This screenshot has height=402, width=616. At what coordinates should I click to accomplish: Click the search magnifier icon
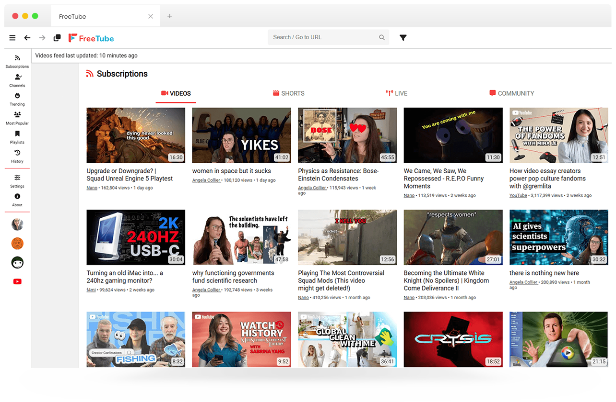pos(382,37)
